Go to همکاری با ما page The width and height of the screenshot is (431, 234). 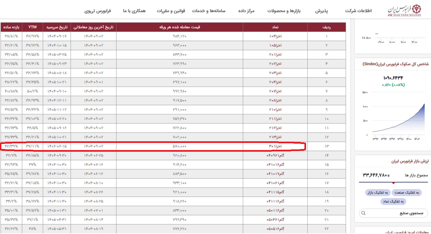pyautogui.click(x=134, y=11)
